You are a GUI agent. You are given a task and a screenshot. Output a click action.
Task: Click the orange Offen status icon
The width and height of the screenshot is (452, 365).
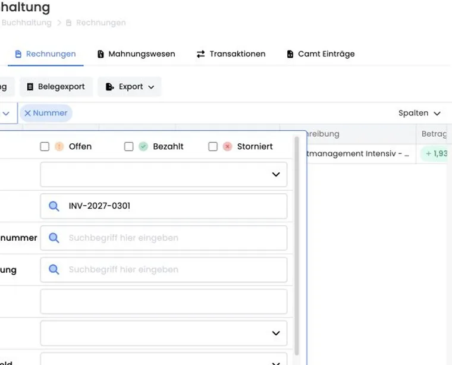[59, 146]
